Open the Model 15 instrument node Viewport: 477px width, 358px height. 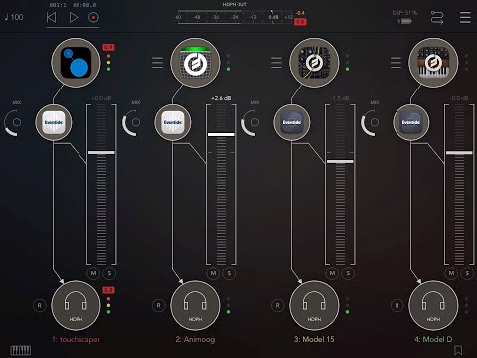[314, 63]
